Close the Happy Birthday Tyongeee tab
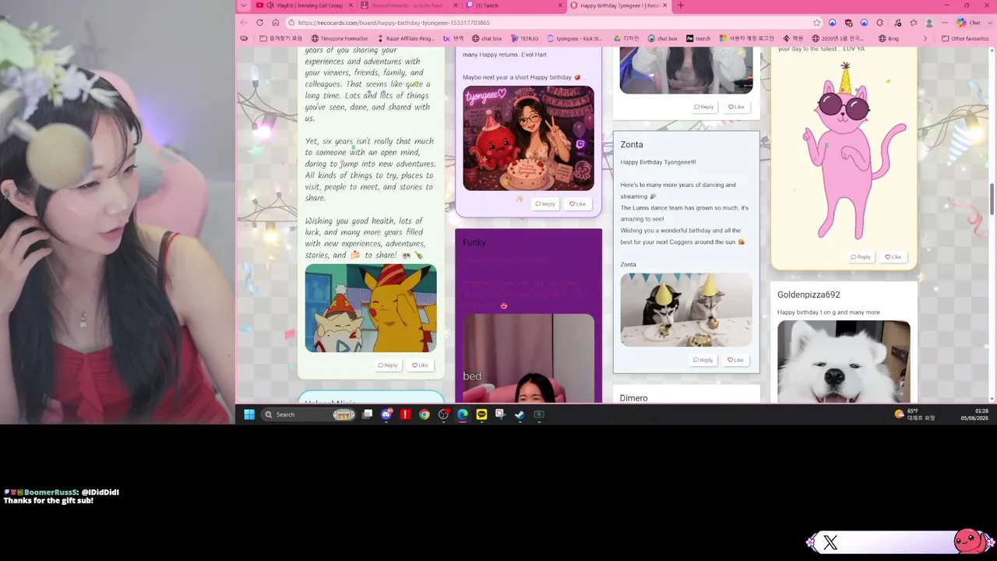The image size is (997, 561). [664, 5]
